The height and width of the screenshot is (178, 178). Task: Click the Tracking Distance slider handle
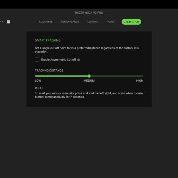pyautogui.click(x=89, y=76)
